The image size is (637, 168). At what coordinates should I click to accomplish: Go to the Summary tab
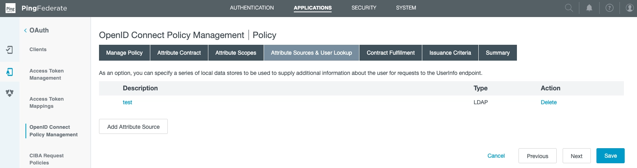(497, 53)
